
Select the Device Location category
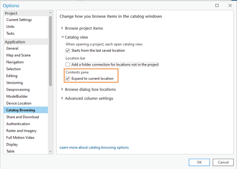tap(19, 103)
